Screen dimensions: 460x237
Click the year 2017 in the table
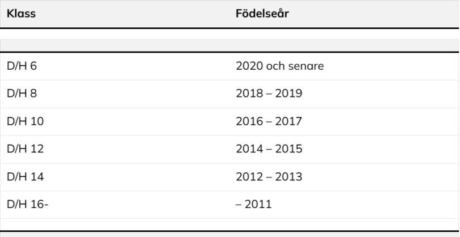coord(287,121)
